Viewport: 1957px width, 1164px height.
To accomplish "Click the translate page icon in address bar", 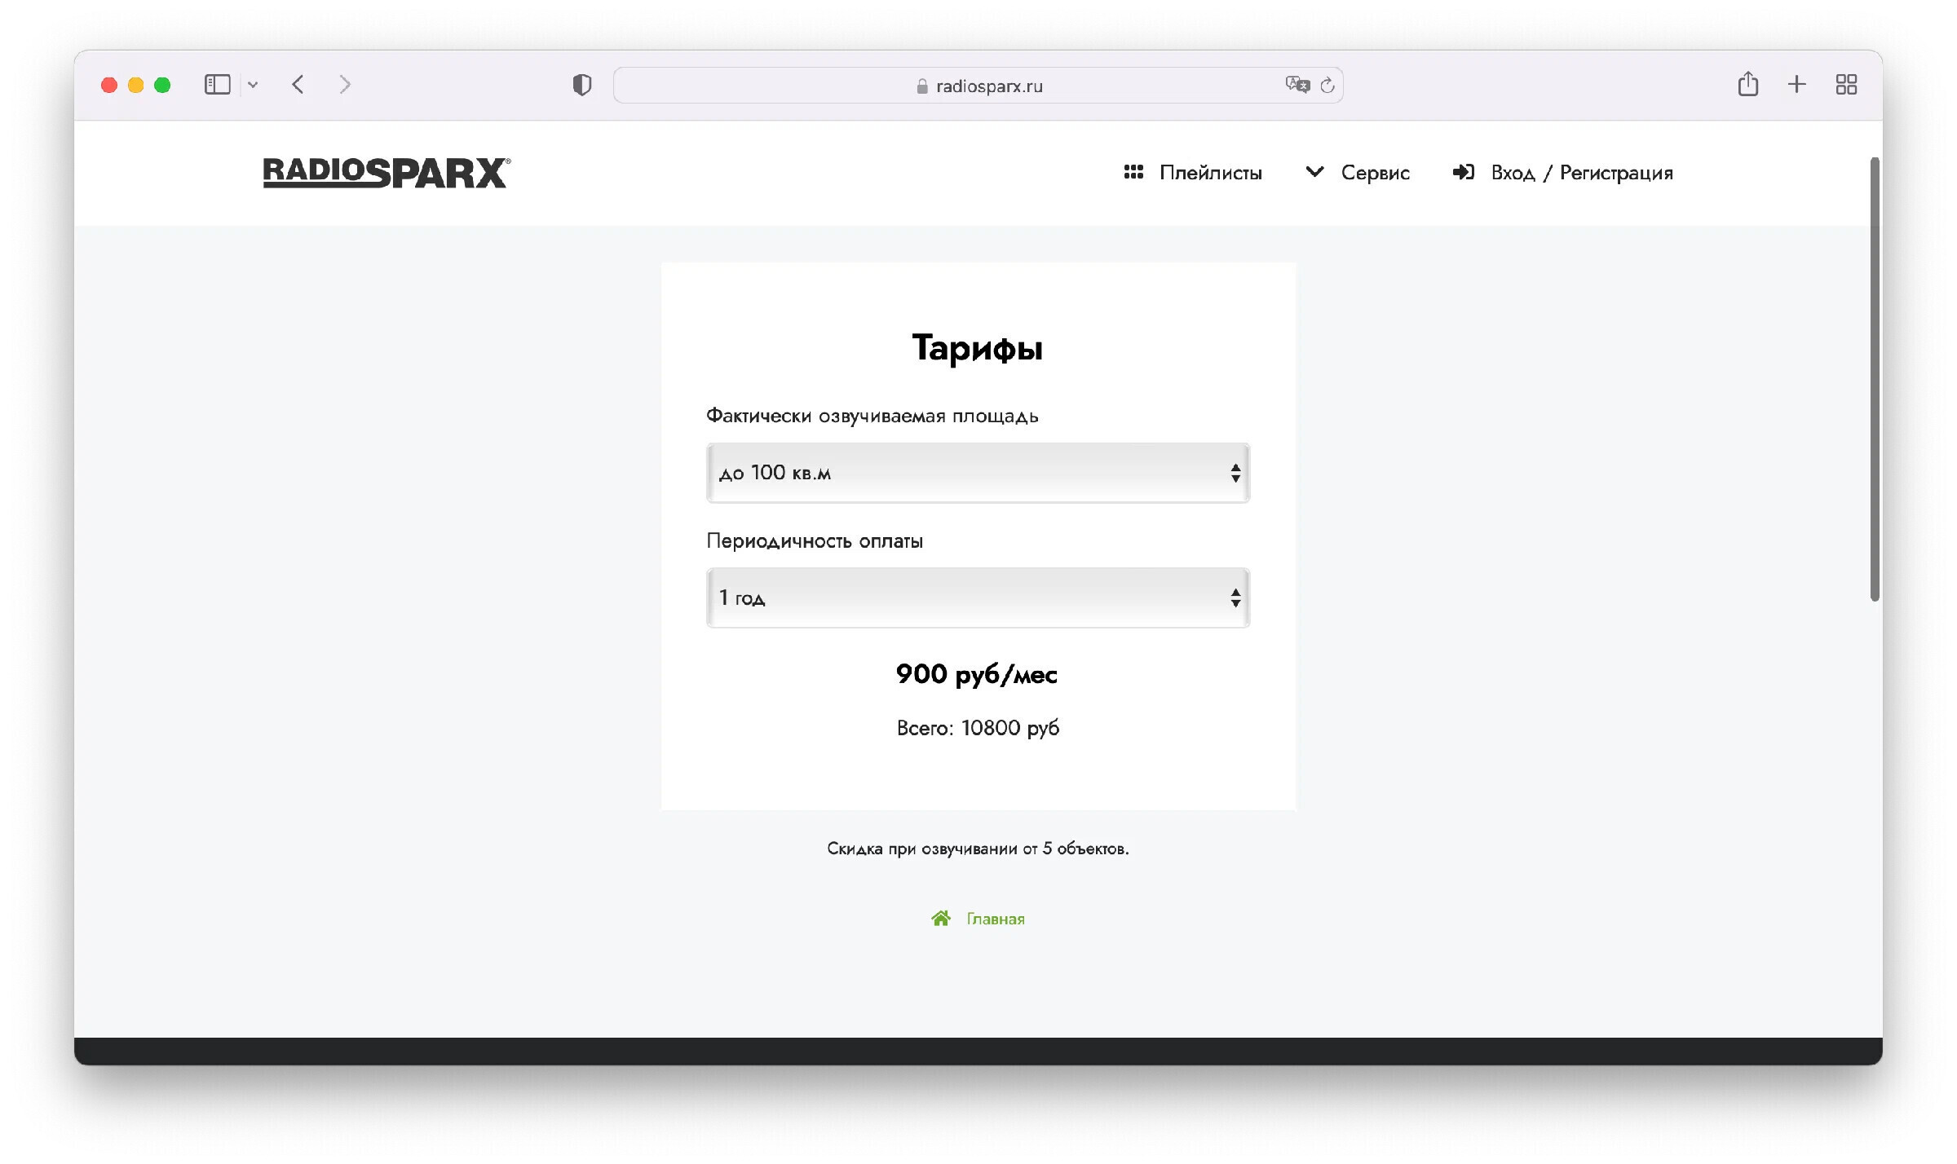I will point(1297,85).
